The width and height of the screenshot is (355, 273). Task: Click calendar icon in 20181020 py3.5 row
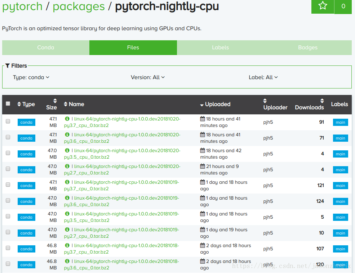[x=203, y=150]
